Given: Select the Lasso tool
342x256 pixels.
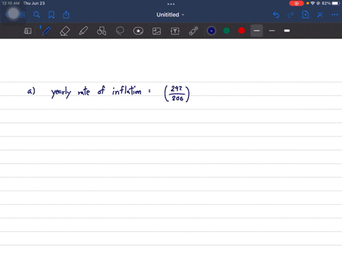Looking at the screenshot, I should click(x=120, y=31).
